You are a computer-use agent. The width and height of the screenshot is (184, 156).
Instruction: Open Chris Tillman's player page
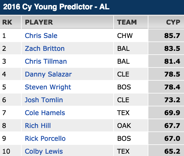(46, 61)
